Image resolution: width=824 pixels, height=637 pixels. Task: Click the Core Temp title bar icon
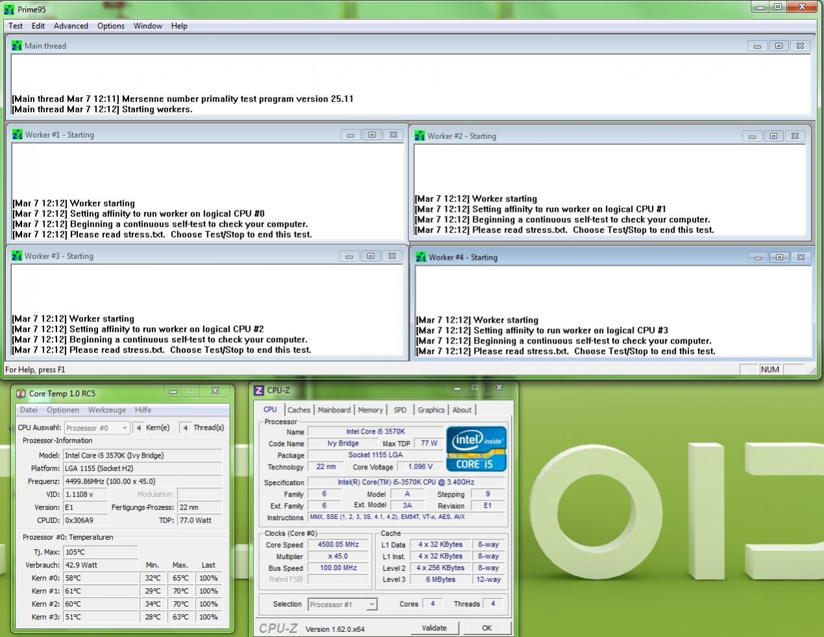(x=21, y=393)
